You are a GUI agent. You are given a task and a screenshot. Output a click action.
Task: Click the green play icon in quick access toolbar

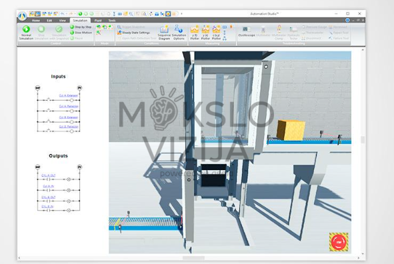tap(80, 14)
